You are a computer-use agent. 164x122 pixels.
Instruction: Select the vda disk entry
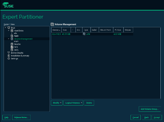15,33
